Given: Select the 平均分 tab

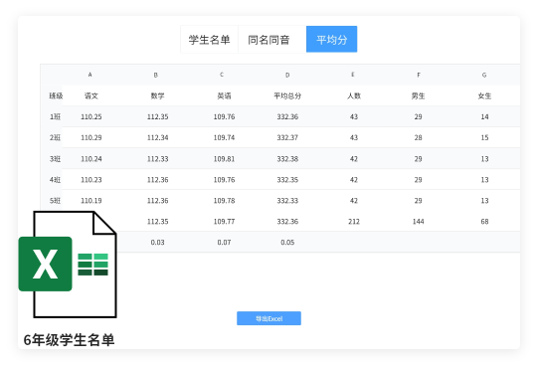Looking at the screenshot, I should (x=331, y=40).
